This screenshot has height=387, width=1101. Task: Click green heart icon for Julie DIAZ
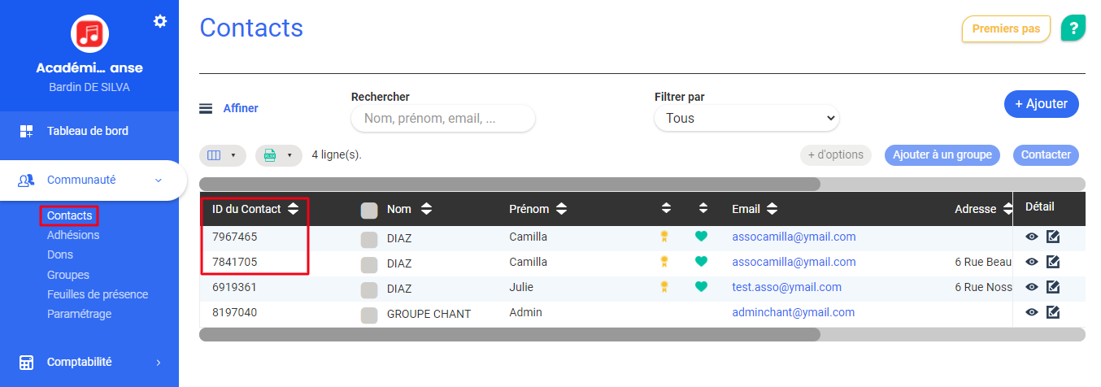701,287
